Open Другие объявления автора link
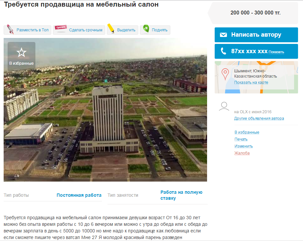303x241 pixels. pyautogui.click(x=259, y=119)
